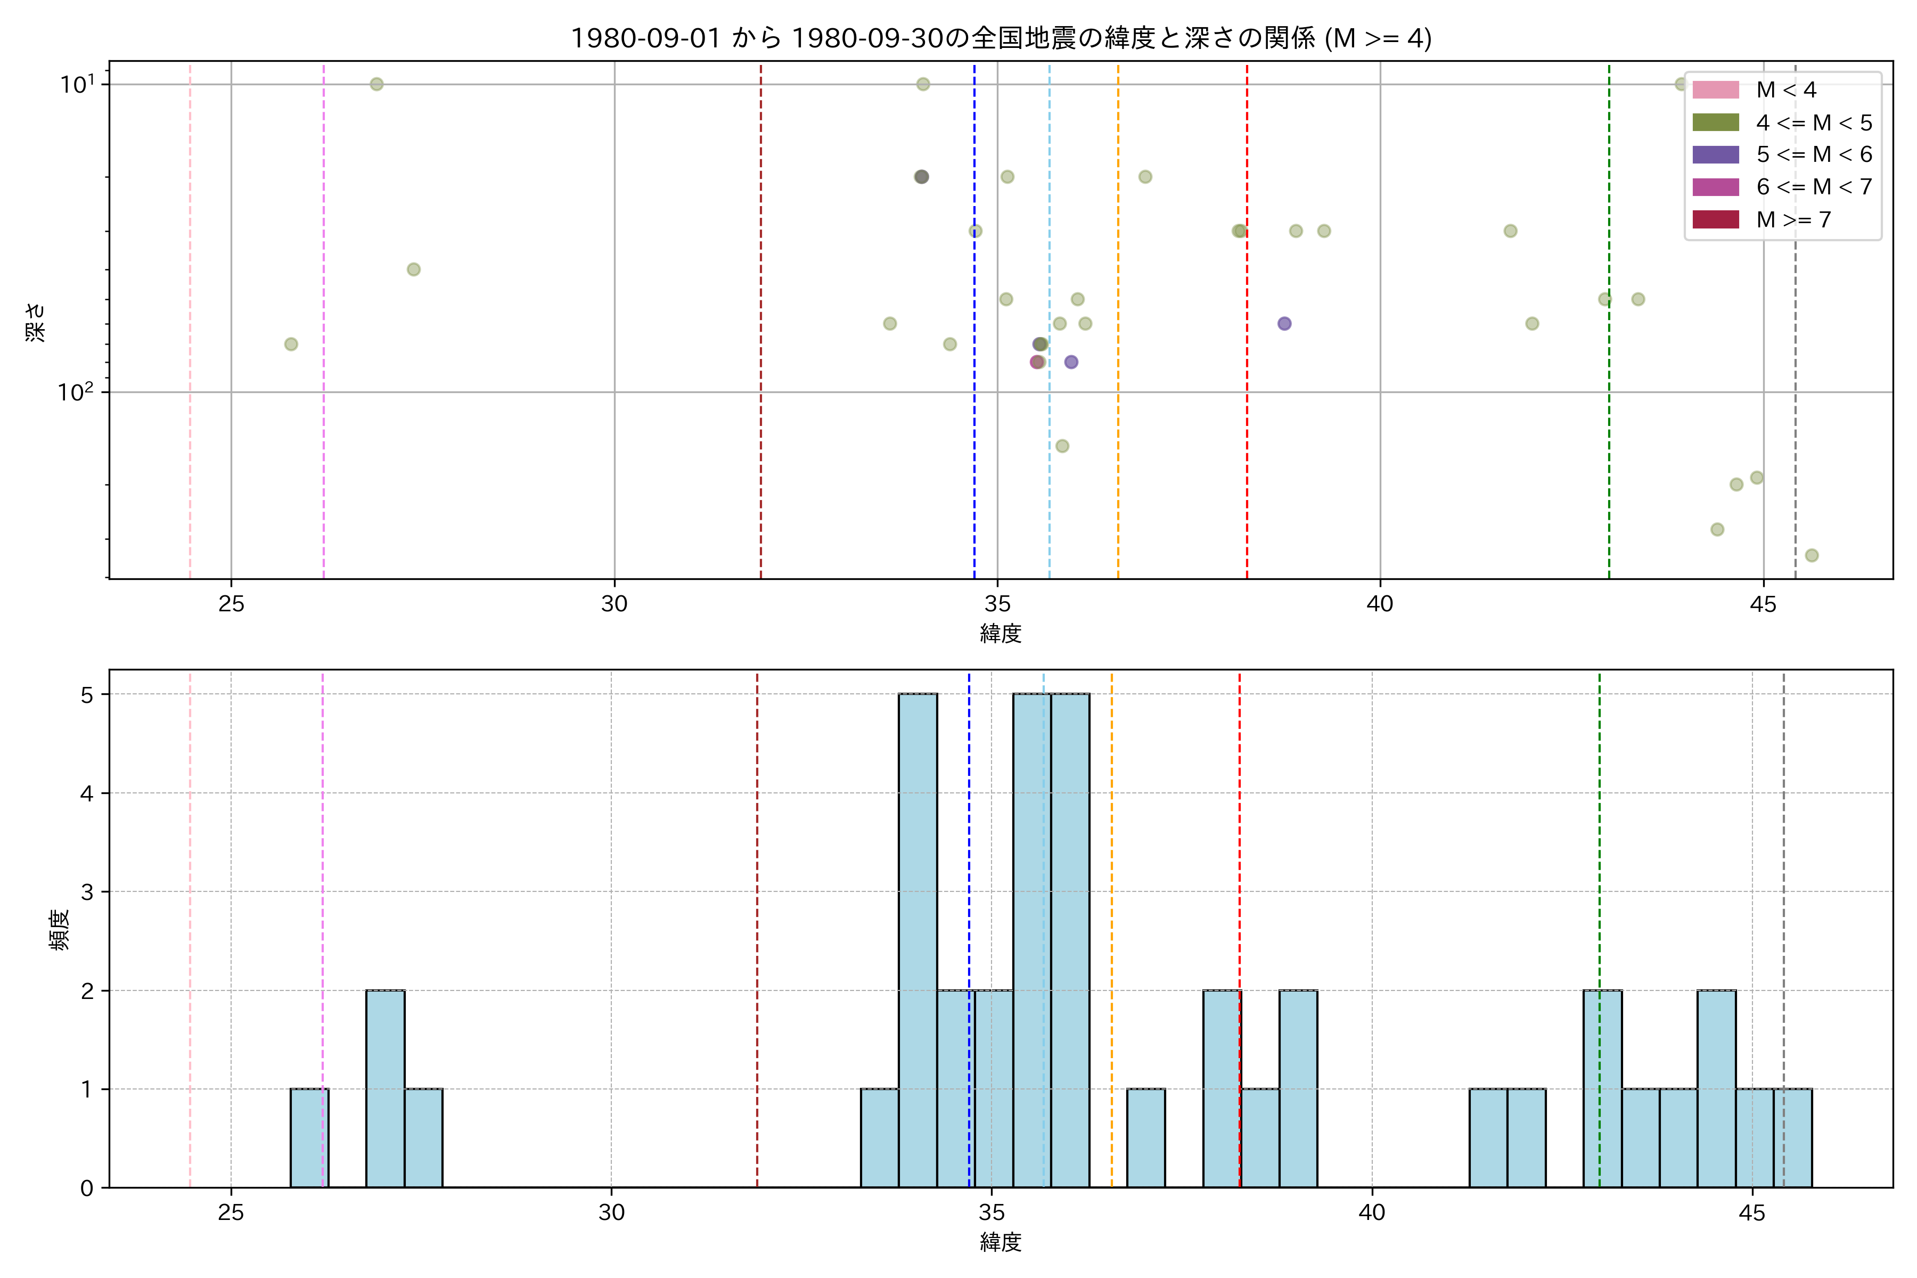Click the histogram bar at latitude 27
This screenshot has height=1278, width=1917.
coord(384,1088)
